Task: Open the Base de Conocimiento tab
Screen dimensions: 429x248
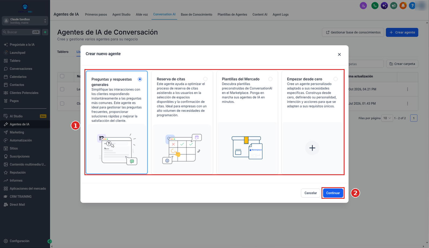Action: coord(196,14)
